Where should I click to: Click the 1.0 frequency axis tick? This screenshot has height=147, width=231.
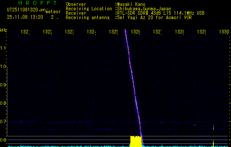3,67
